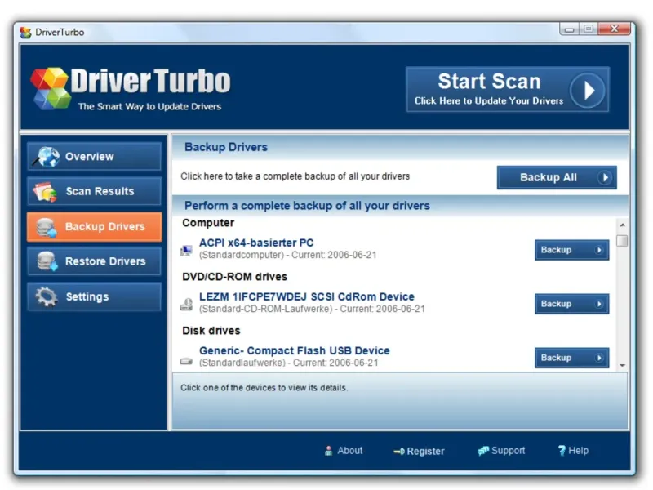Select Generic- Compact Flash USB Device name

295,351
